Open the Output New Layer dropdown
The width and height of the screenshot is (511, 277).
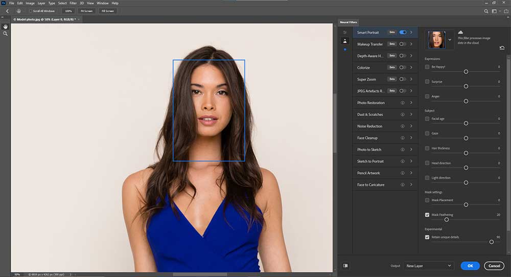pos(429,266)
